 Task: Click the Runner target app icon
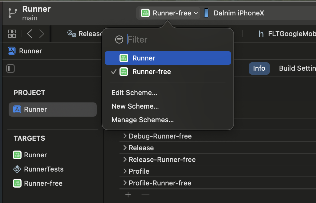tap(17, 155)
